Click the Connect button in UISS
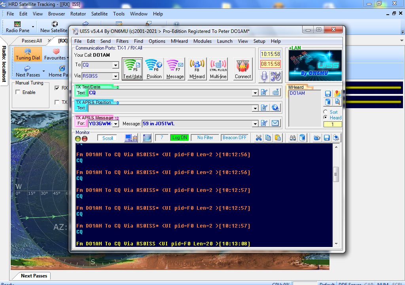 coord(243,69)
